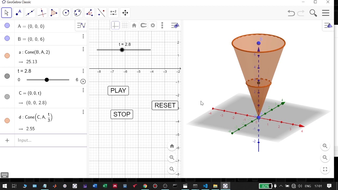Select the Angle tool

90,13
